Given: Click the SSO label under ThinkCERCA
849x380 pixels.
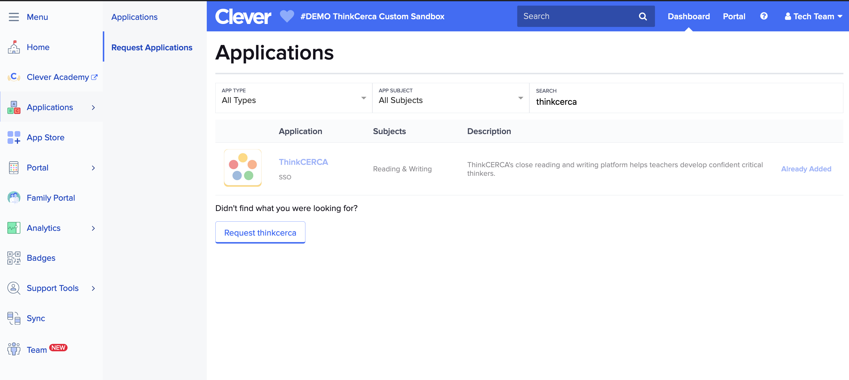Looking at the screenshot, I should coord(285,177).
